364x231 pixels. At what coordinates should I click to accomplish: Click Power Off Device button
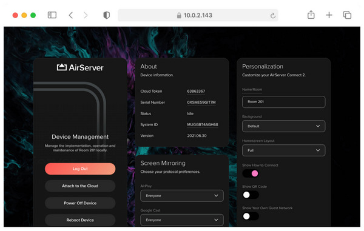(x=80, y=203)
